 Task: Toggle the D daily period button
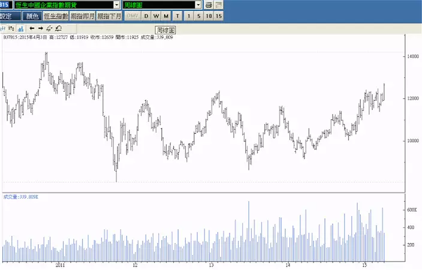[x=146, y=16]
